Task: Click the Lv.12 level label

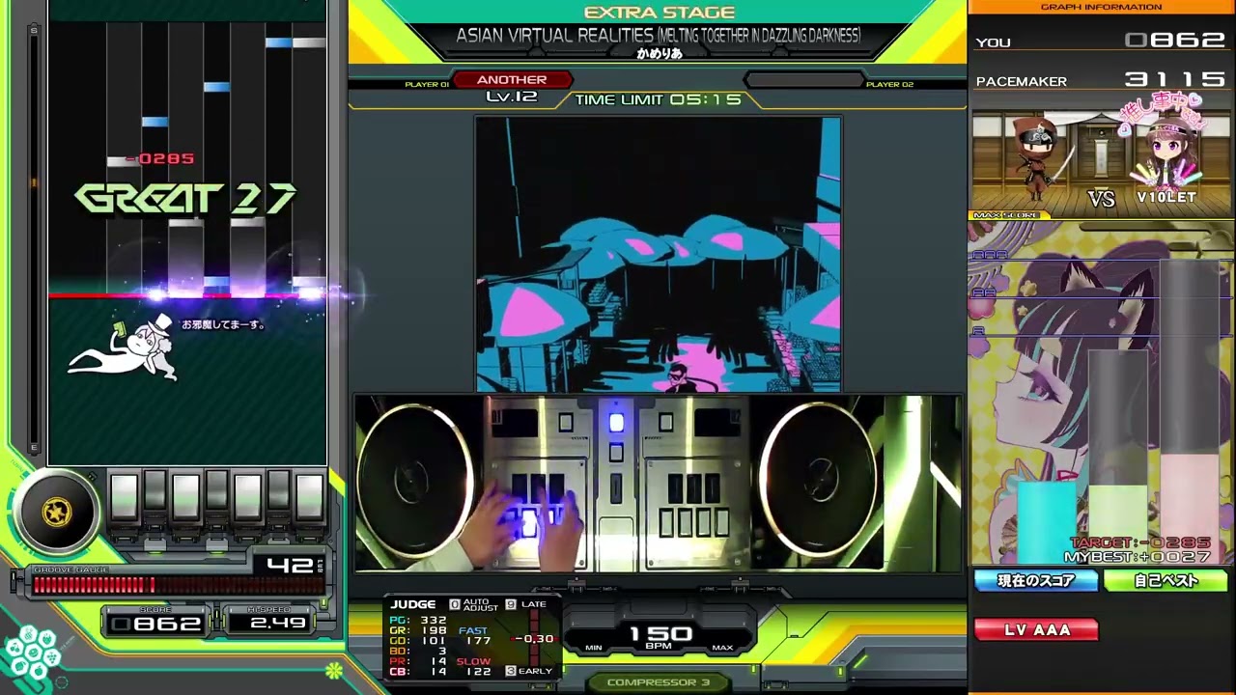Action: pyautogui.click(x=512, y=97)
